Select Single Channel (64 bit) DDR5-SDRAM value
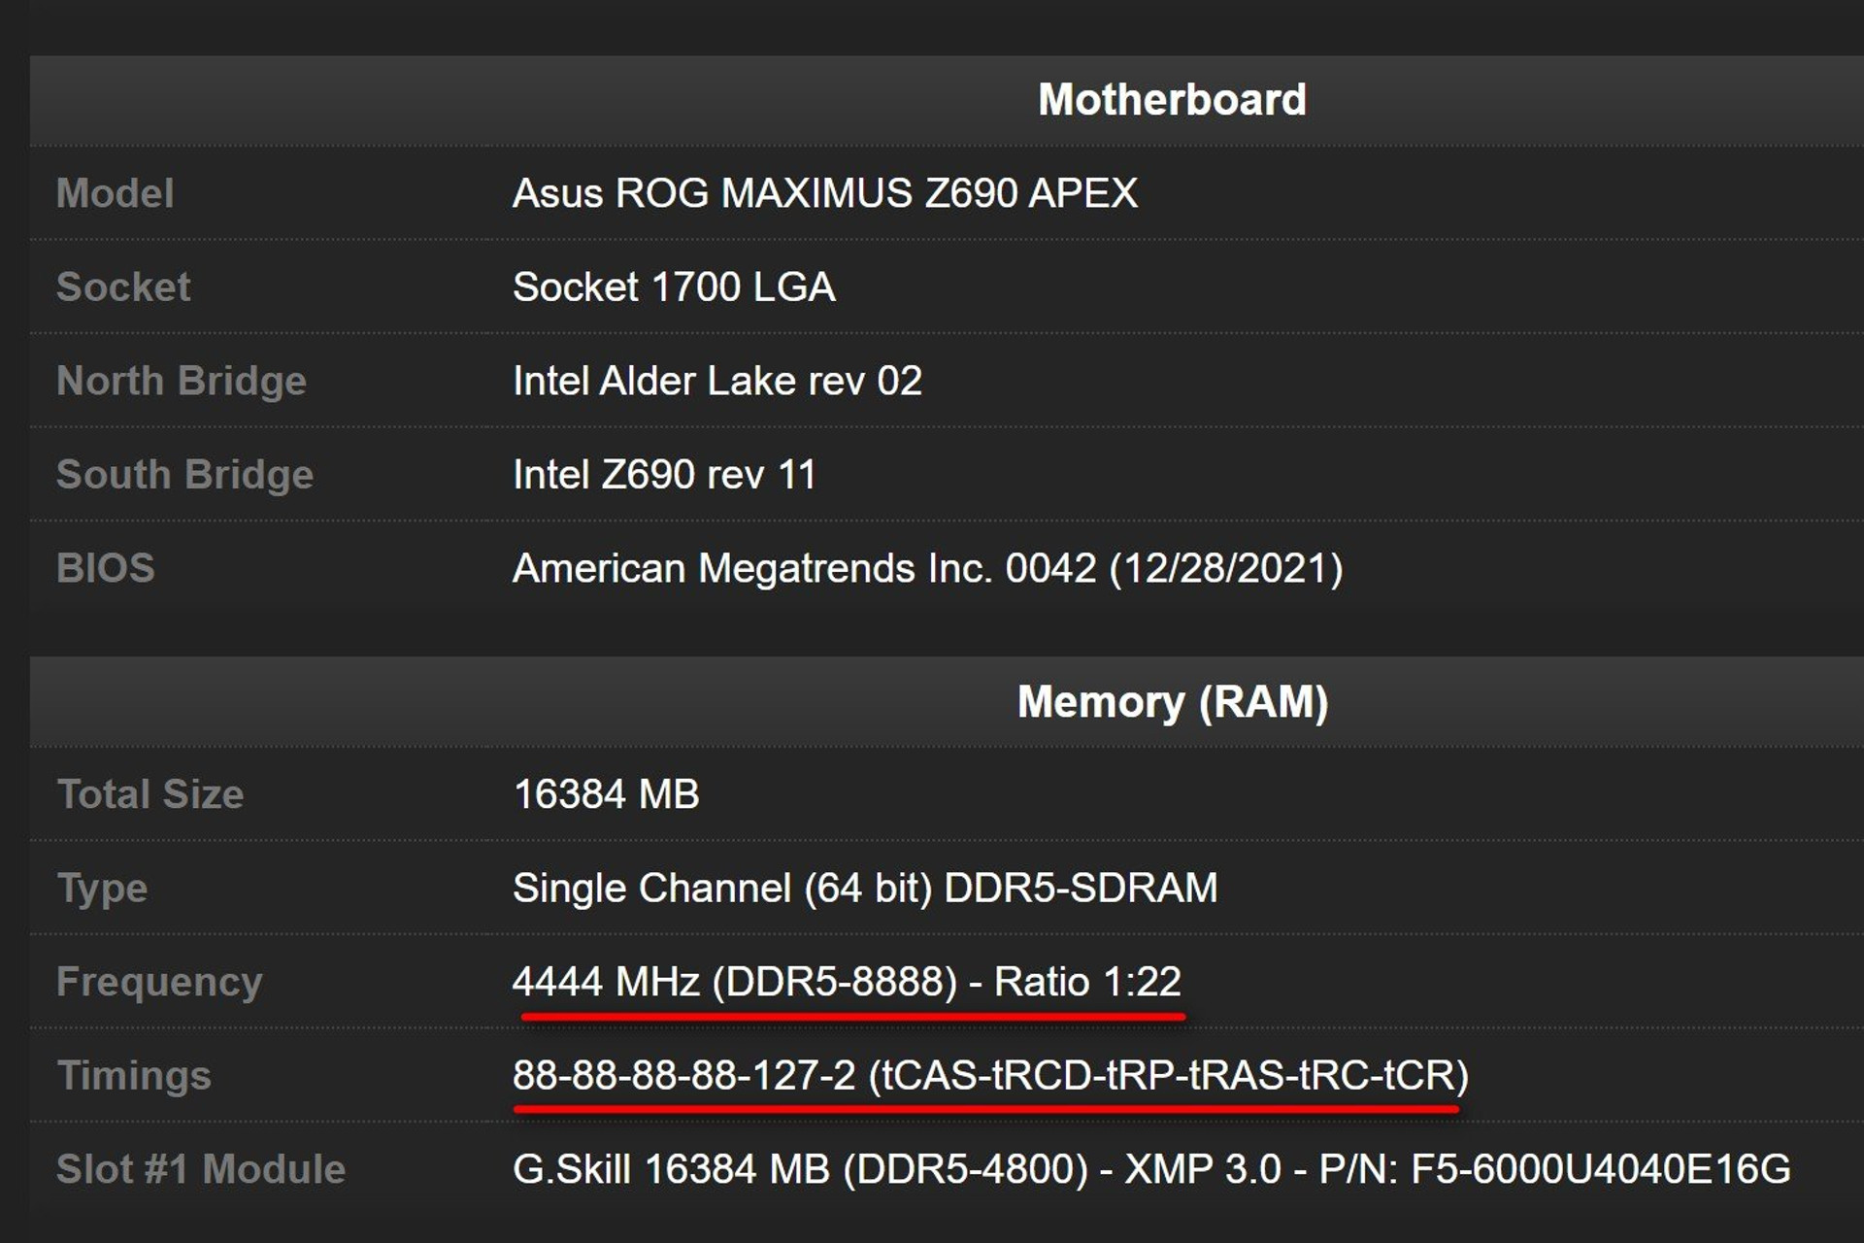 (865, 889)
